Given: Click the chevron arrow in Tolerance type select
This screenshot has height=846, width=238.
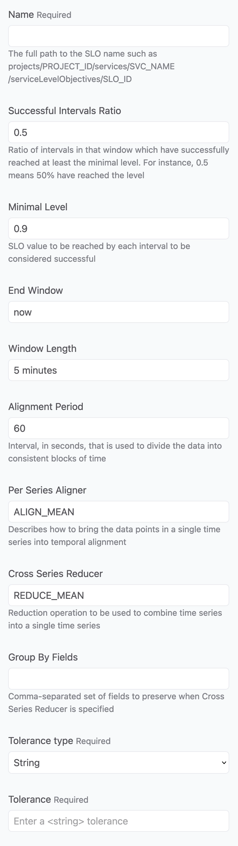Looking at the screenshot, I should (x=224, y=762).
